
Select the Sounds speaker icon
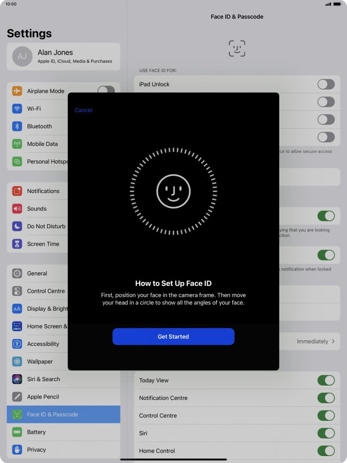coord(17,209)
